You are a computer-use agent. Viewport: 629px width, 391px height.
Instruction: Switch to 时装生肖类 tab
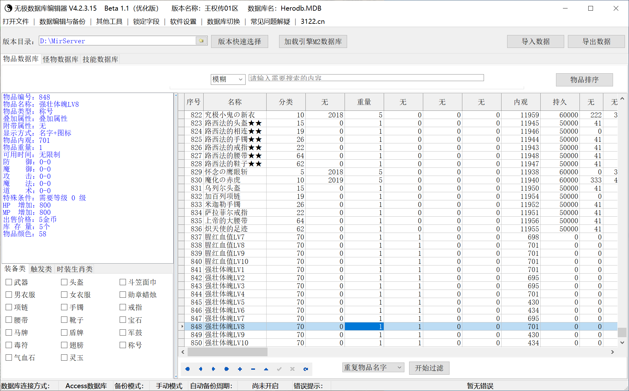(75, 269)
